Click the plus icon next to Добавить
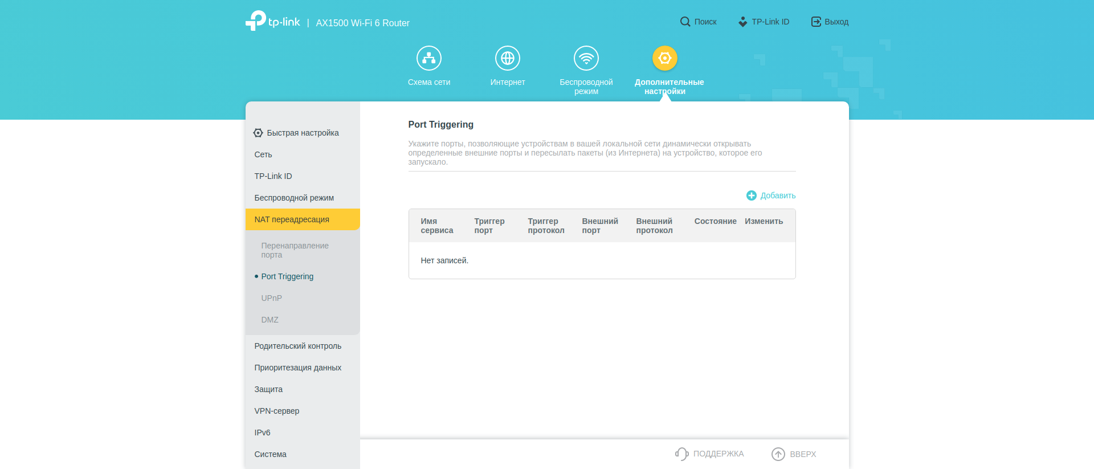 pos(751,195)
